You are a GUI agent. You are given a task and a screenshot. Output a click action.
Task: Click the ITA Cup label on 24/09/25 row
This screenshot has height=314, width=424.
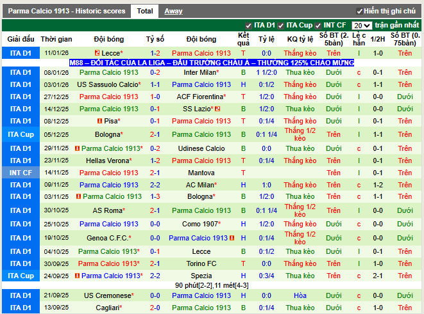point(21,276)
